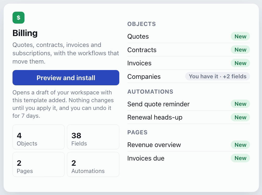This screenshot has width=262, height=195.
Task: Click New badge for Renewal heads-up
Action: tap(240, 117)
